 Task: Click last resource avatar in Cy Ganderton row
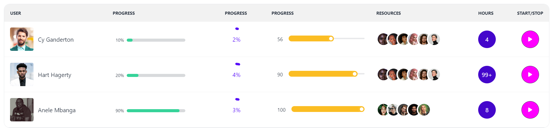[x=434, y=39]
